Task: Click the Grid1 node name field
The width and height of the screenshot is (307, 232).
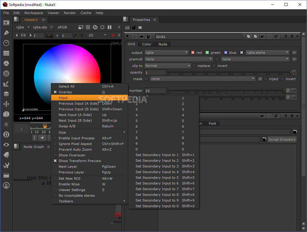Action: click(x=198, y=36)
